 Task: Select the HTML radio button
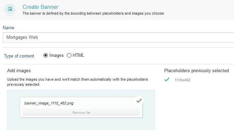69,55
